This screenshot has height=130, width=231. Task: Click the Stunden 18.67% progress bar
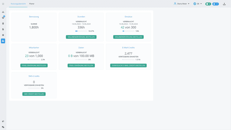(x=81, y=31)
